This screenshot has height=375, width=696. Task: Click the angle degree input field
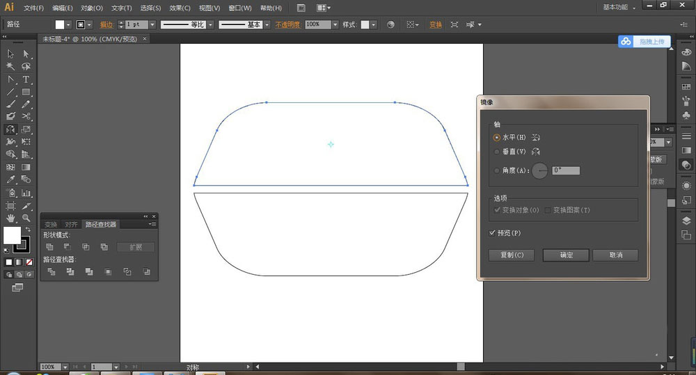(x=566, y=170)
